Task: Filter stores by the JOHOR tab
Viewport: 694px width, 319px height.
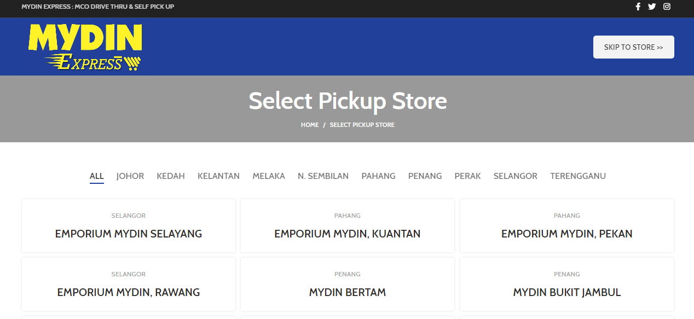Action: pos(130,176)
